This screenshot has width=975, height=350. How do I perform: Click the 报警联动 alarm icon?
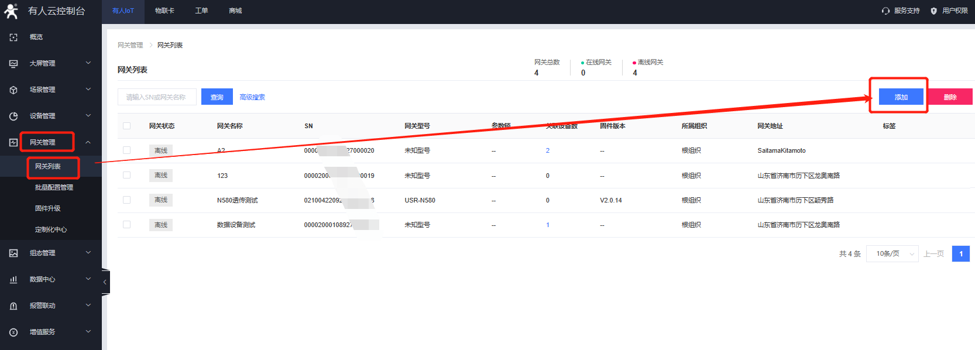tap(13, 306)
